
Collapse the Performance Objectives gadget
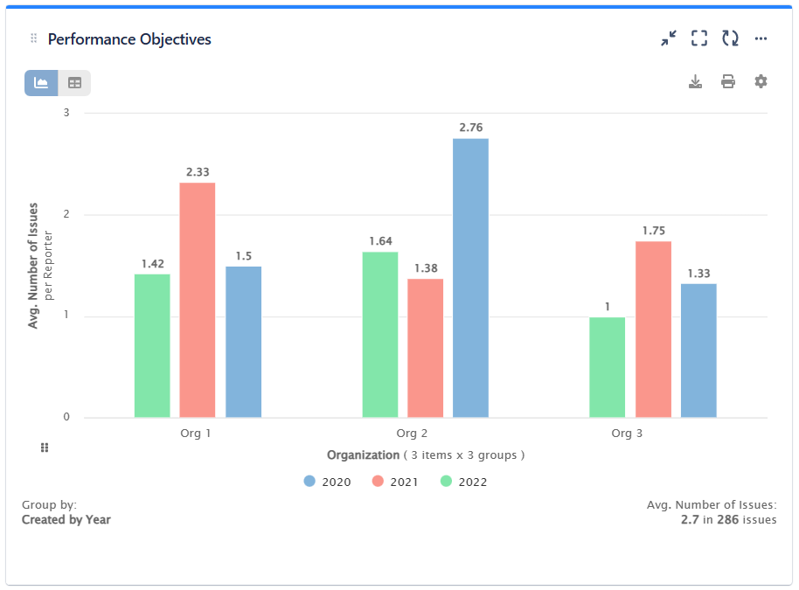668,38
